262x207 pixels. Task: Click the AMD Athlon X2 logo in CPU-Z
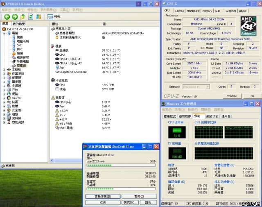pyautogui.click(x=248, y=26)
